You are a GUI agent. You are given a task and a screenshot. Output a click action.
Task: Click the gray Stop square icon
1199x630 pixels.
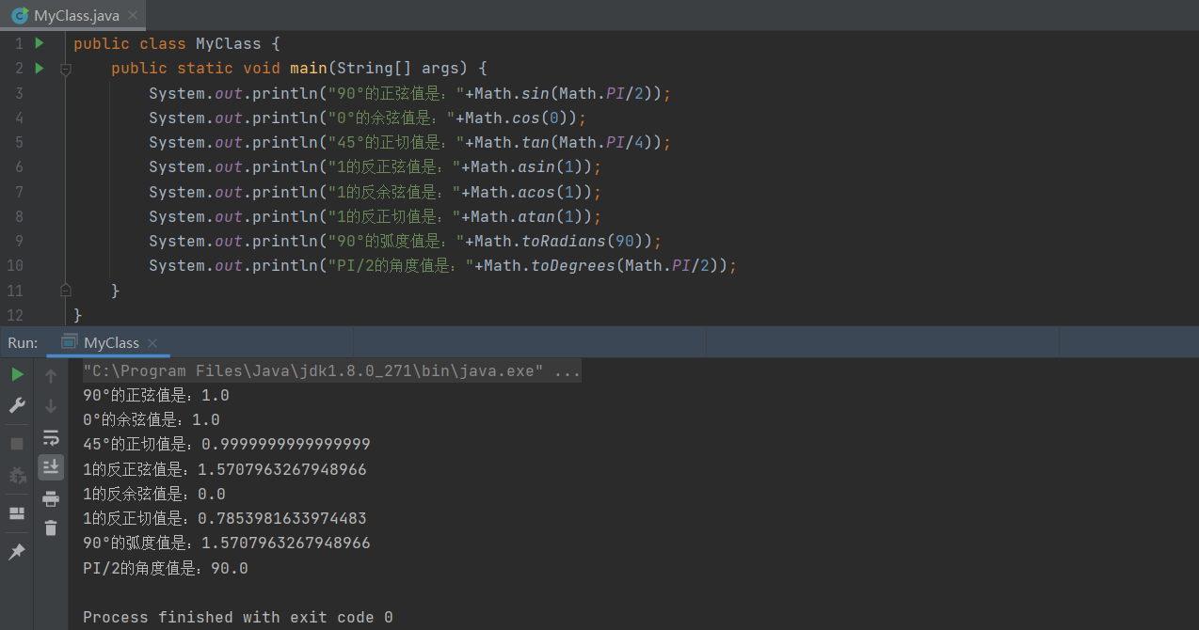(x=17, y=444)
